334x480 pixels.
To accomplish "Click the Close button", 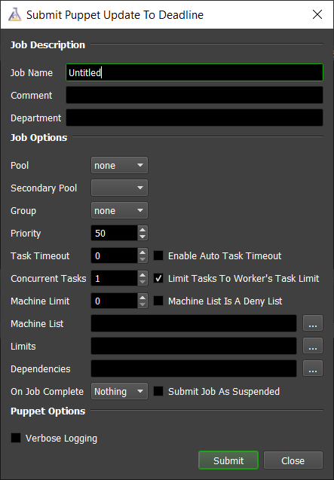I will point(293,460).
